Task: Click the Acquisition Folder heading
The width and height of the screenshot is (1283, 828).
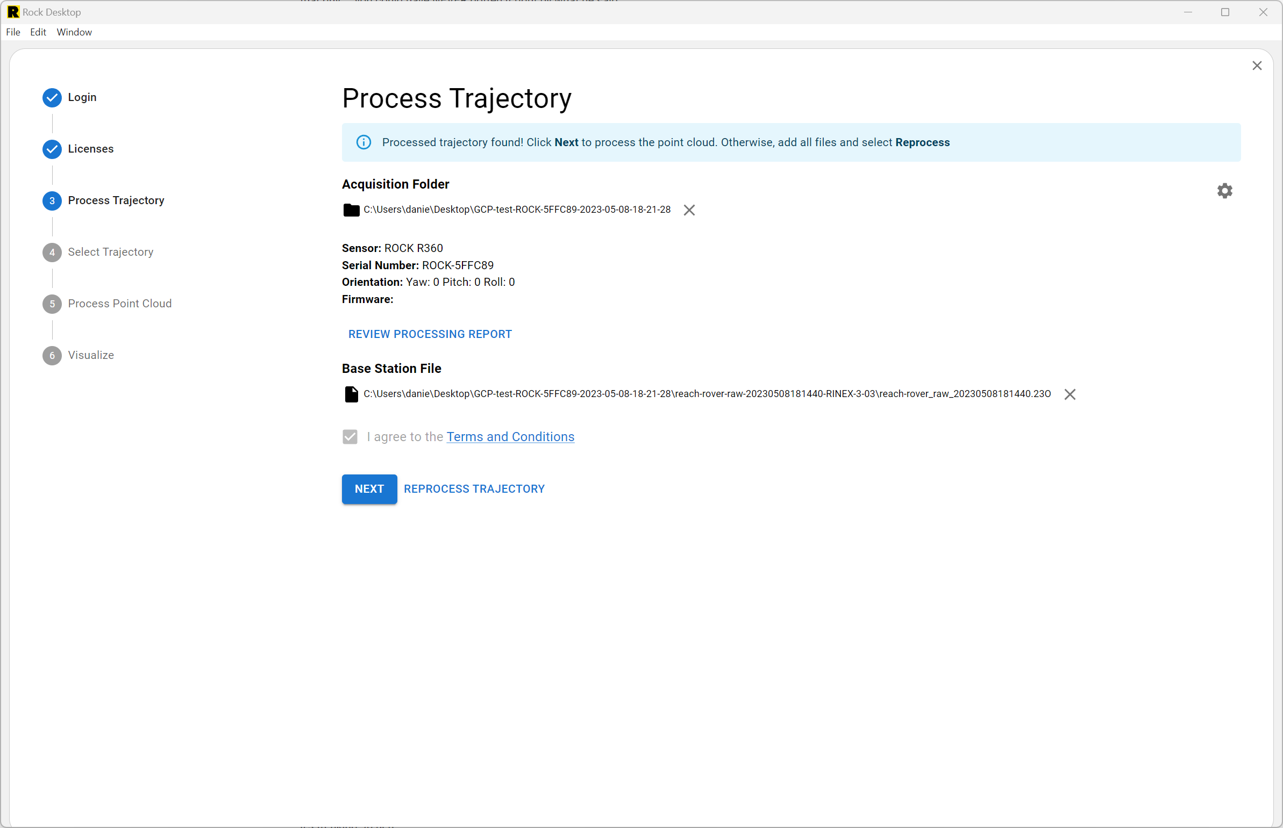Action: click(x=395, y=184)
